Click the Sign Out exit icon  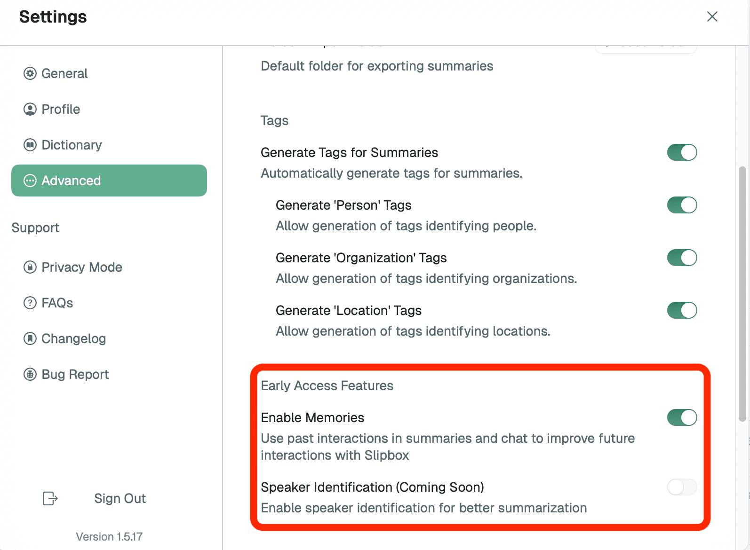pos(49,498)
